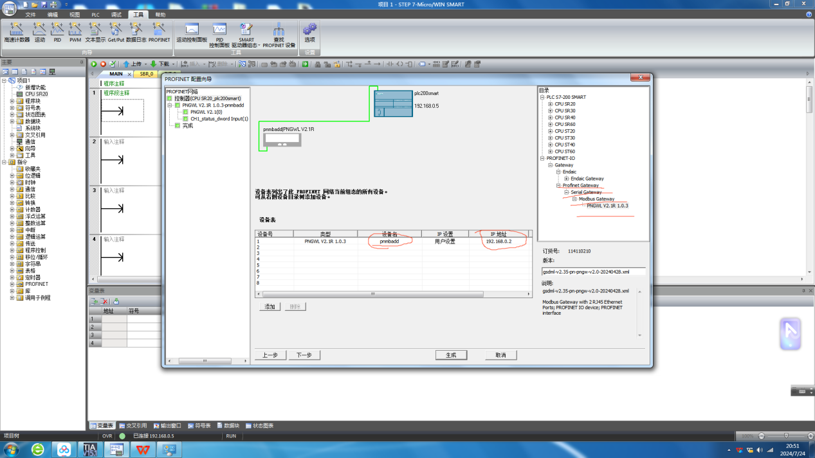
Task: Click the Download (下载) toolbar button
Action: pos(160,64)
